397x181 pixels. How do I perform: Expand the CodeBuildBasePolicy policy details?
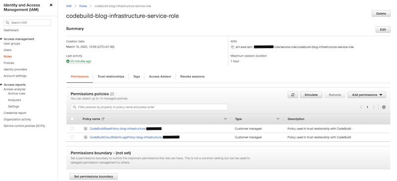coord(85,128)
